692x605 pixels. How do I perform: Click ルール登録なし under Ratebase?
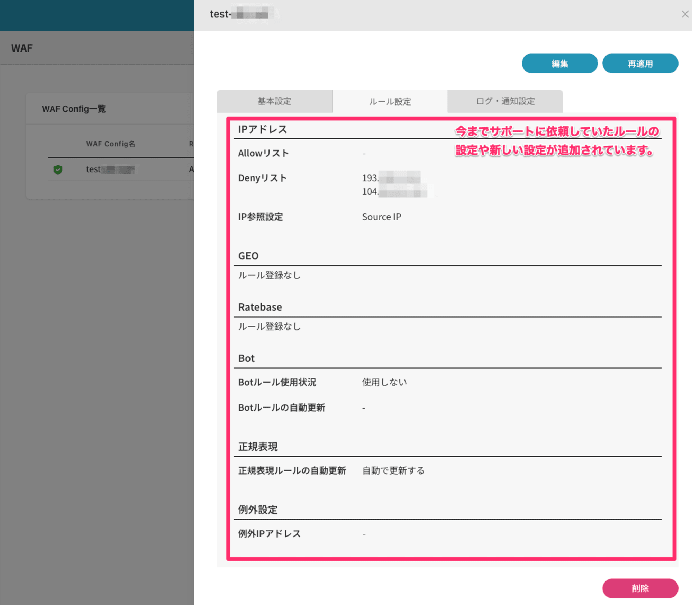click(270, 327)
